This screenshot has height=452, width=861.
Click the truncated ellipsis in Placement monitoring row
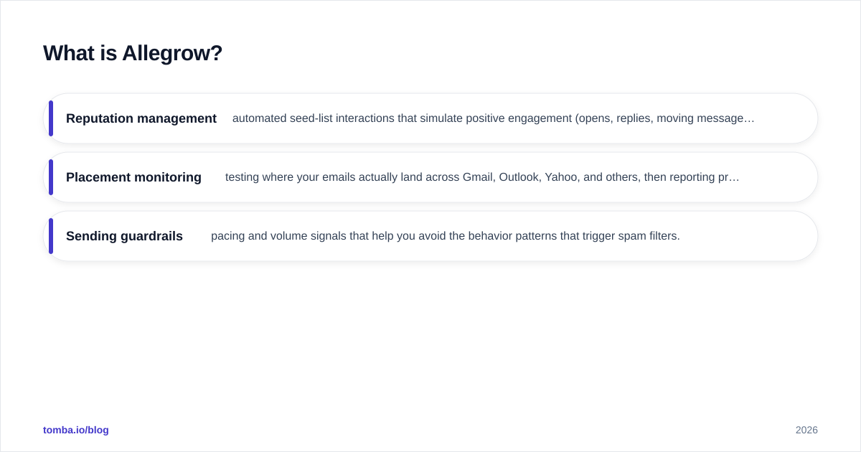click(735, 178)
